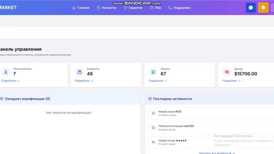The image size is (274, 154).
Task: Click the phone icon next to Поддержка
Action: coord(170,8)
